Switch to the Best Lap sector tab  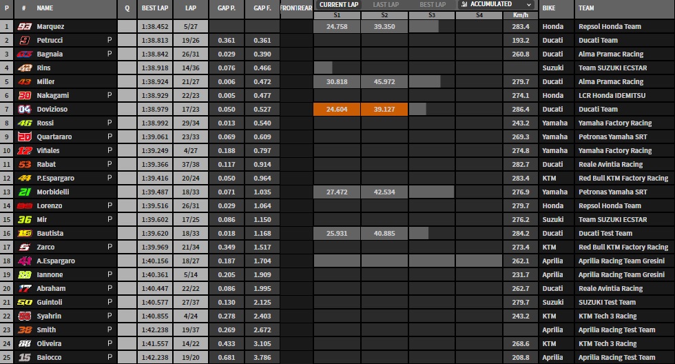433,5
